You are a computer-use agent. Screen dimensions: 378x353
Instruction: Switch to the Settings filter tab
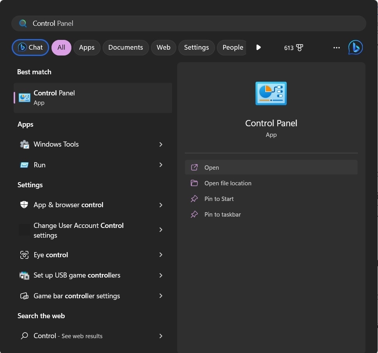click(x=197, y=47)
